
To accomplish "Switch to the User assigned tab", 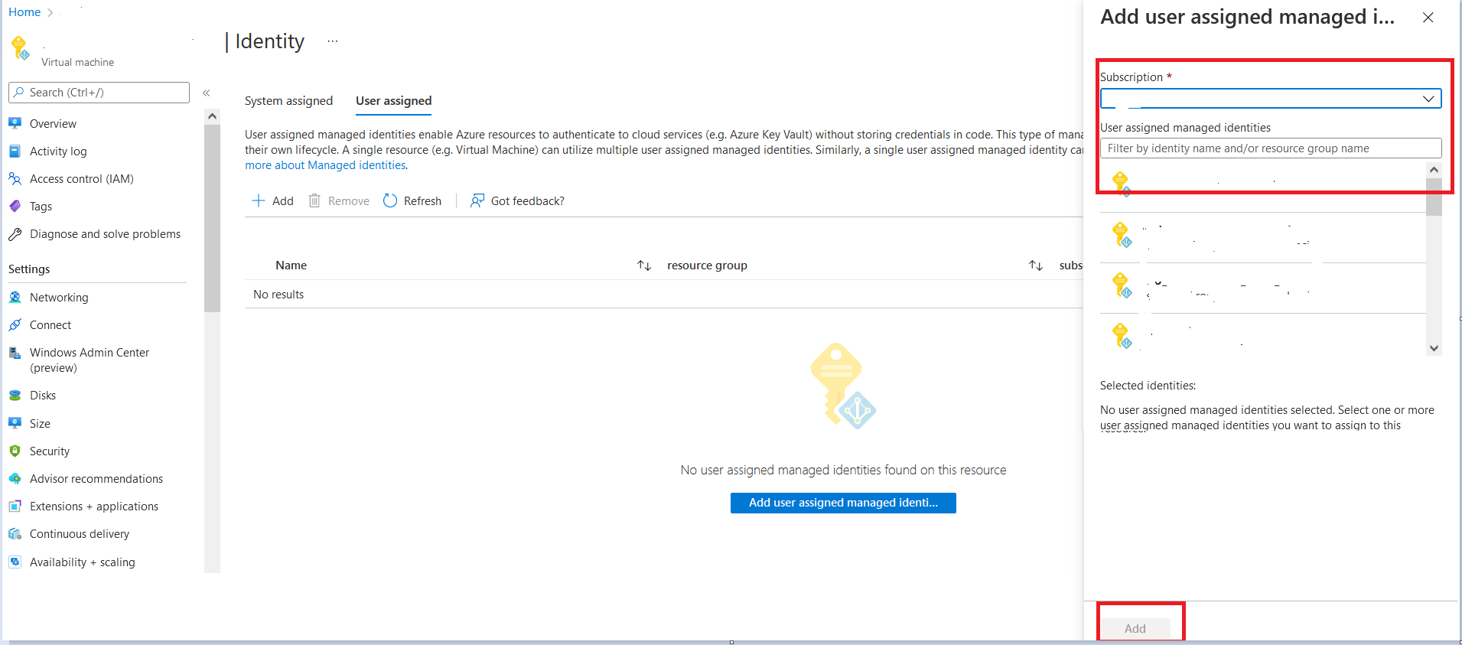I will [x=394, y=101].
